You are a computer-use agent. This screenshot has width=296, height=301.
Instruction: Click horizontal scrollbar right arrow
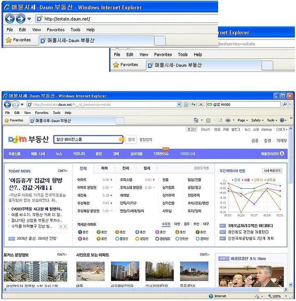coord(286,289)
